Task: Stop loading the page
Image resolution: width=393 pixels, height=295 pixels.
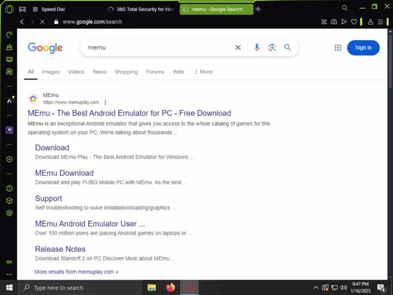Action: click(42, 22)
